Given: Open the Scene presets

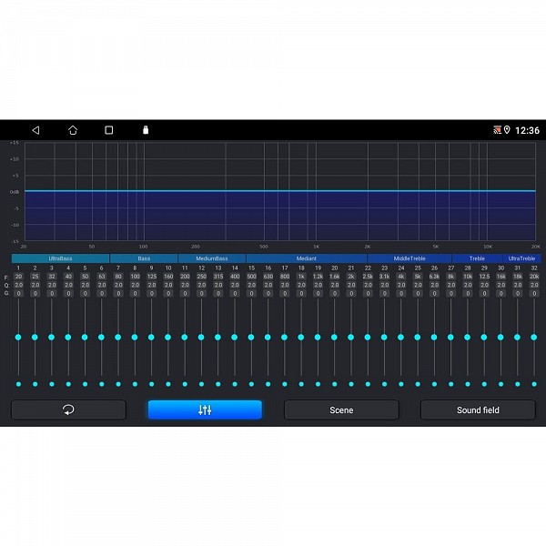Looking at the screenshot, I should [341, 410].
